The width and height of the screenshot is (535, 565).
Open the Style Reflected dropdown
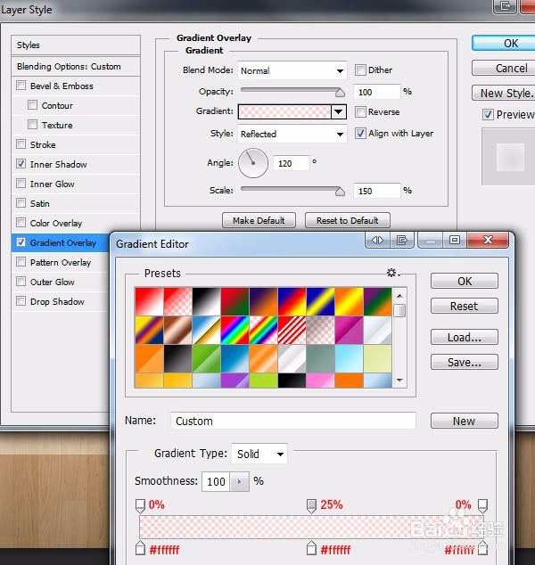click(x=292, y=134)
